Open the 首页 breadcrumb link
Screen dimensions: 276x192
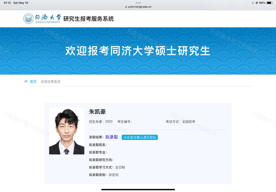[33, 82]
